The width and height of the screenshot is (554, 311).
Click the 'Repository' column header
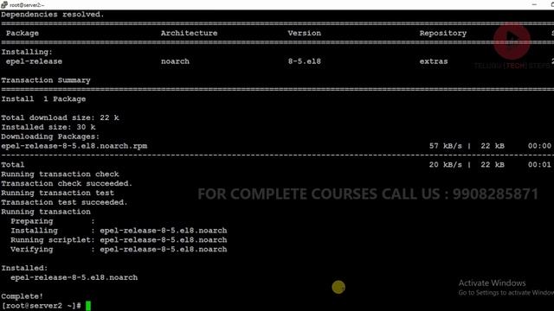click(x=443, y=33)
